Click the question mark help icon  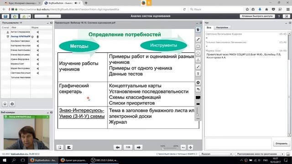tap(279, 16)
